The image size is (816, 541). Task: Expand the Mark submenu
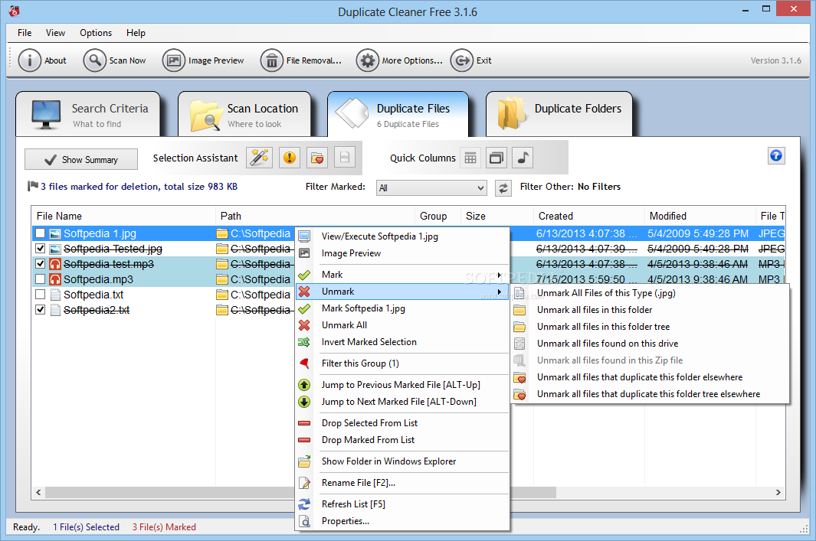[401, 275]
